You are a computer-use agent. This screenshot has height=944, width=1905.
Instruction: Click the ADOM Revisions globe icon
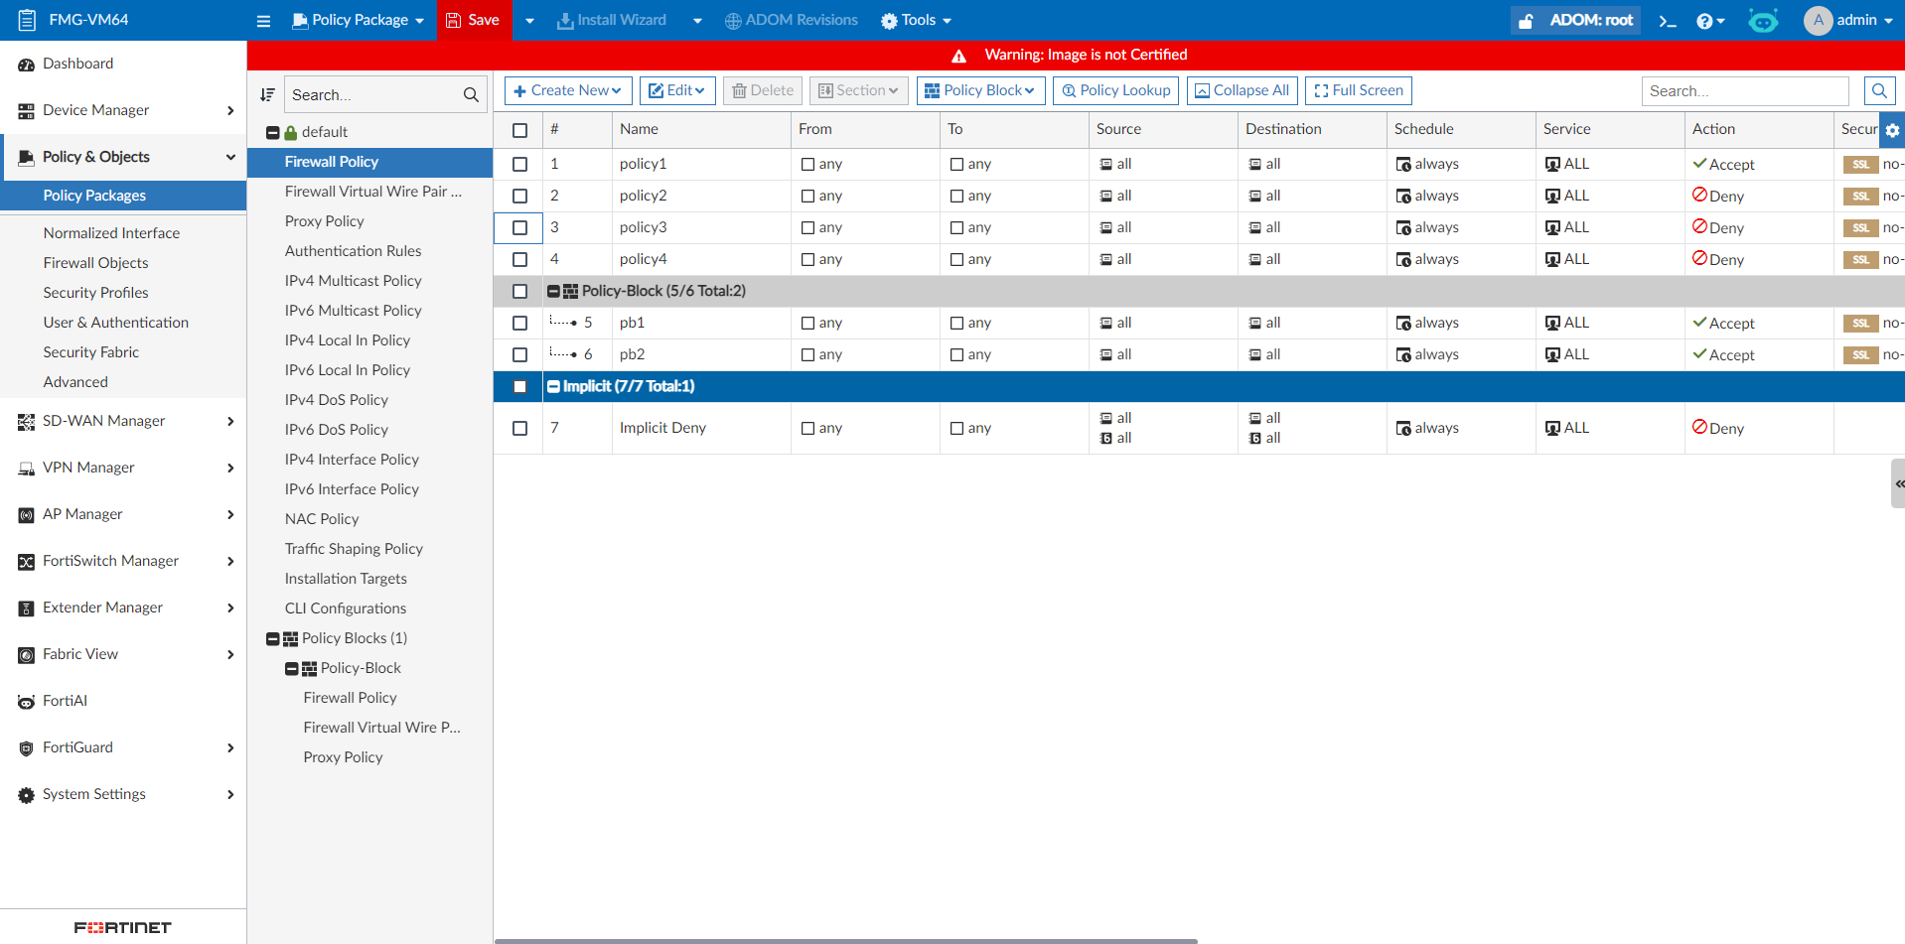[732, 20]
